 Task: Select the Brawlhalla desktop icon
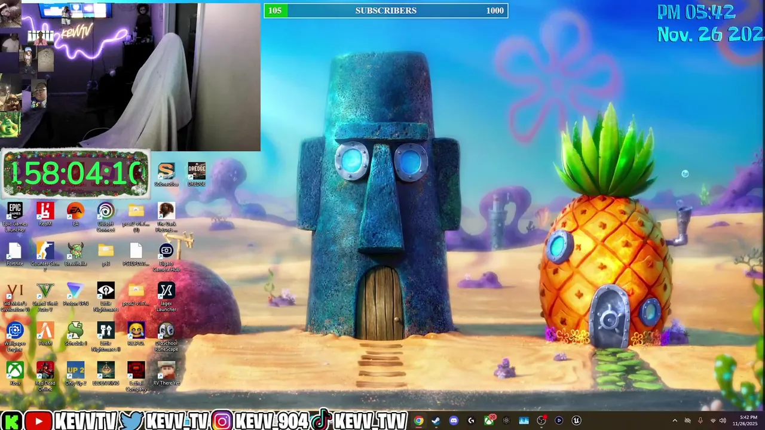pos(75,254)
